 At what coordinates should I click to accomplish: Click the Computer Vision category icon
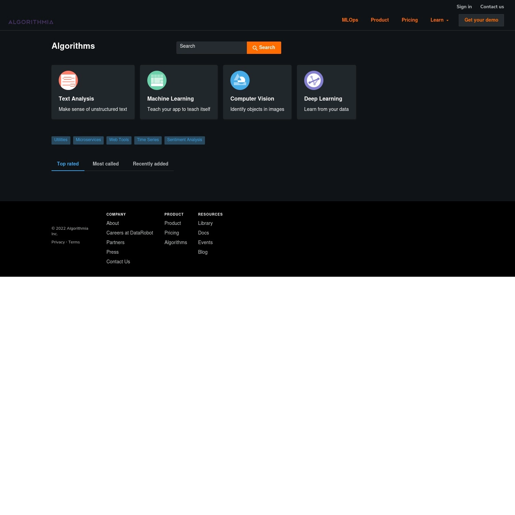pos(240,80)
